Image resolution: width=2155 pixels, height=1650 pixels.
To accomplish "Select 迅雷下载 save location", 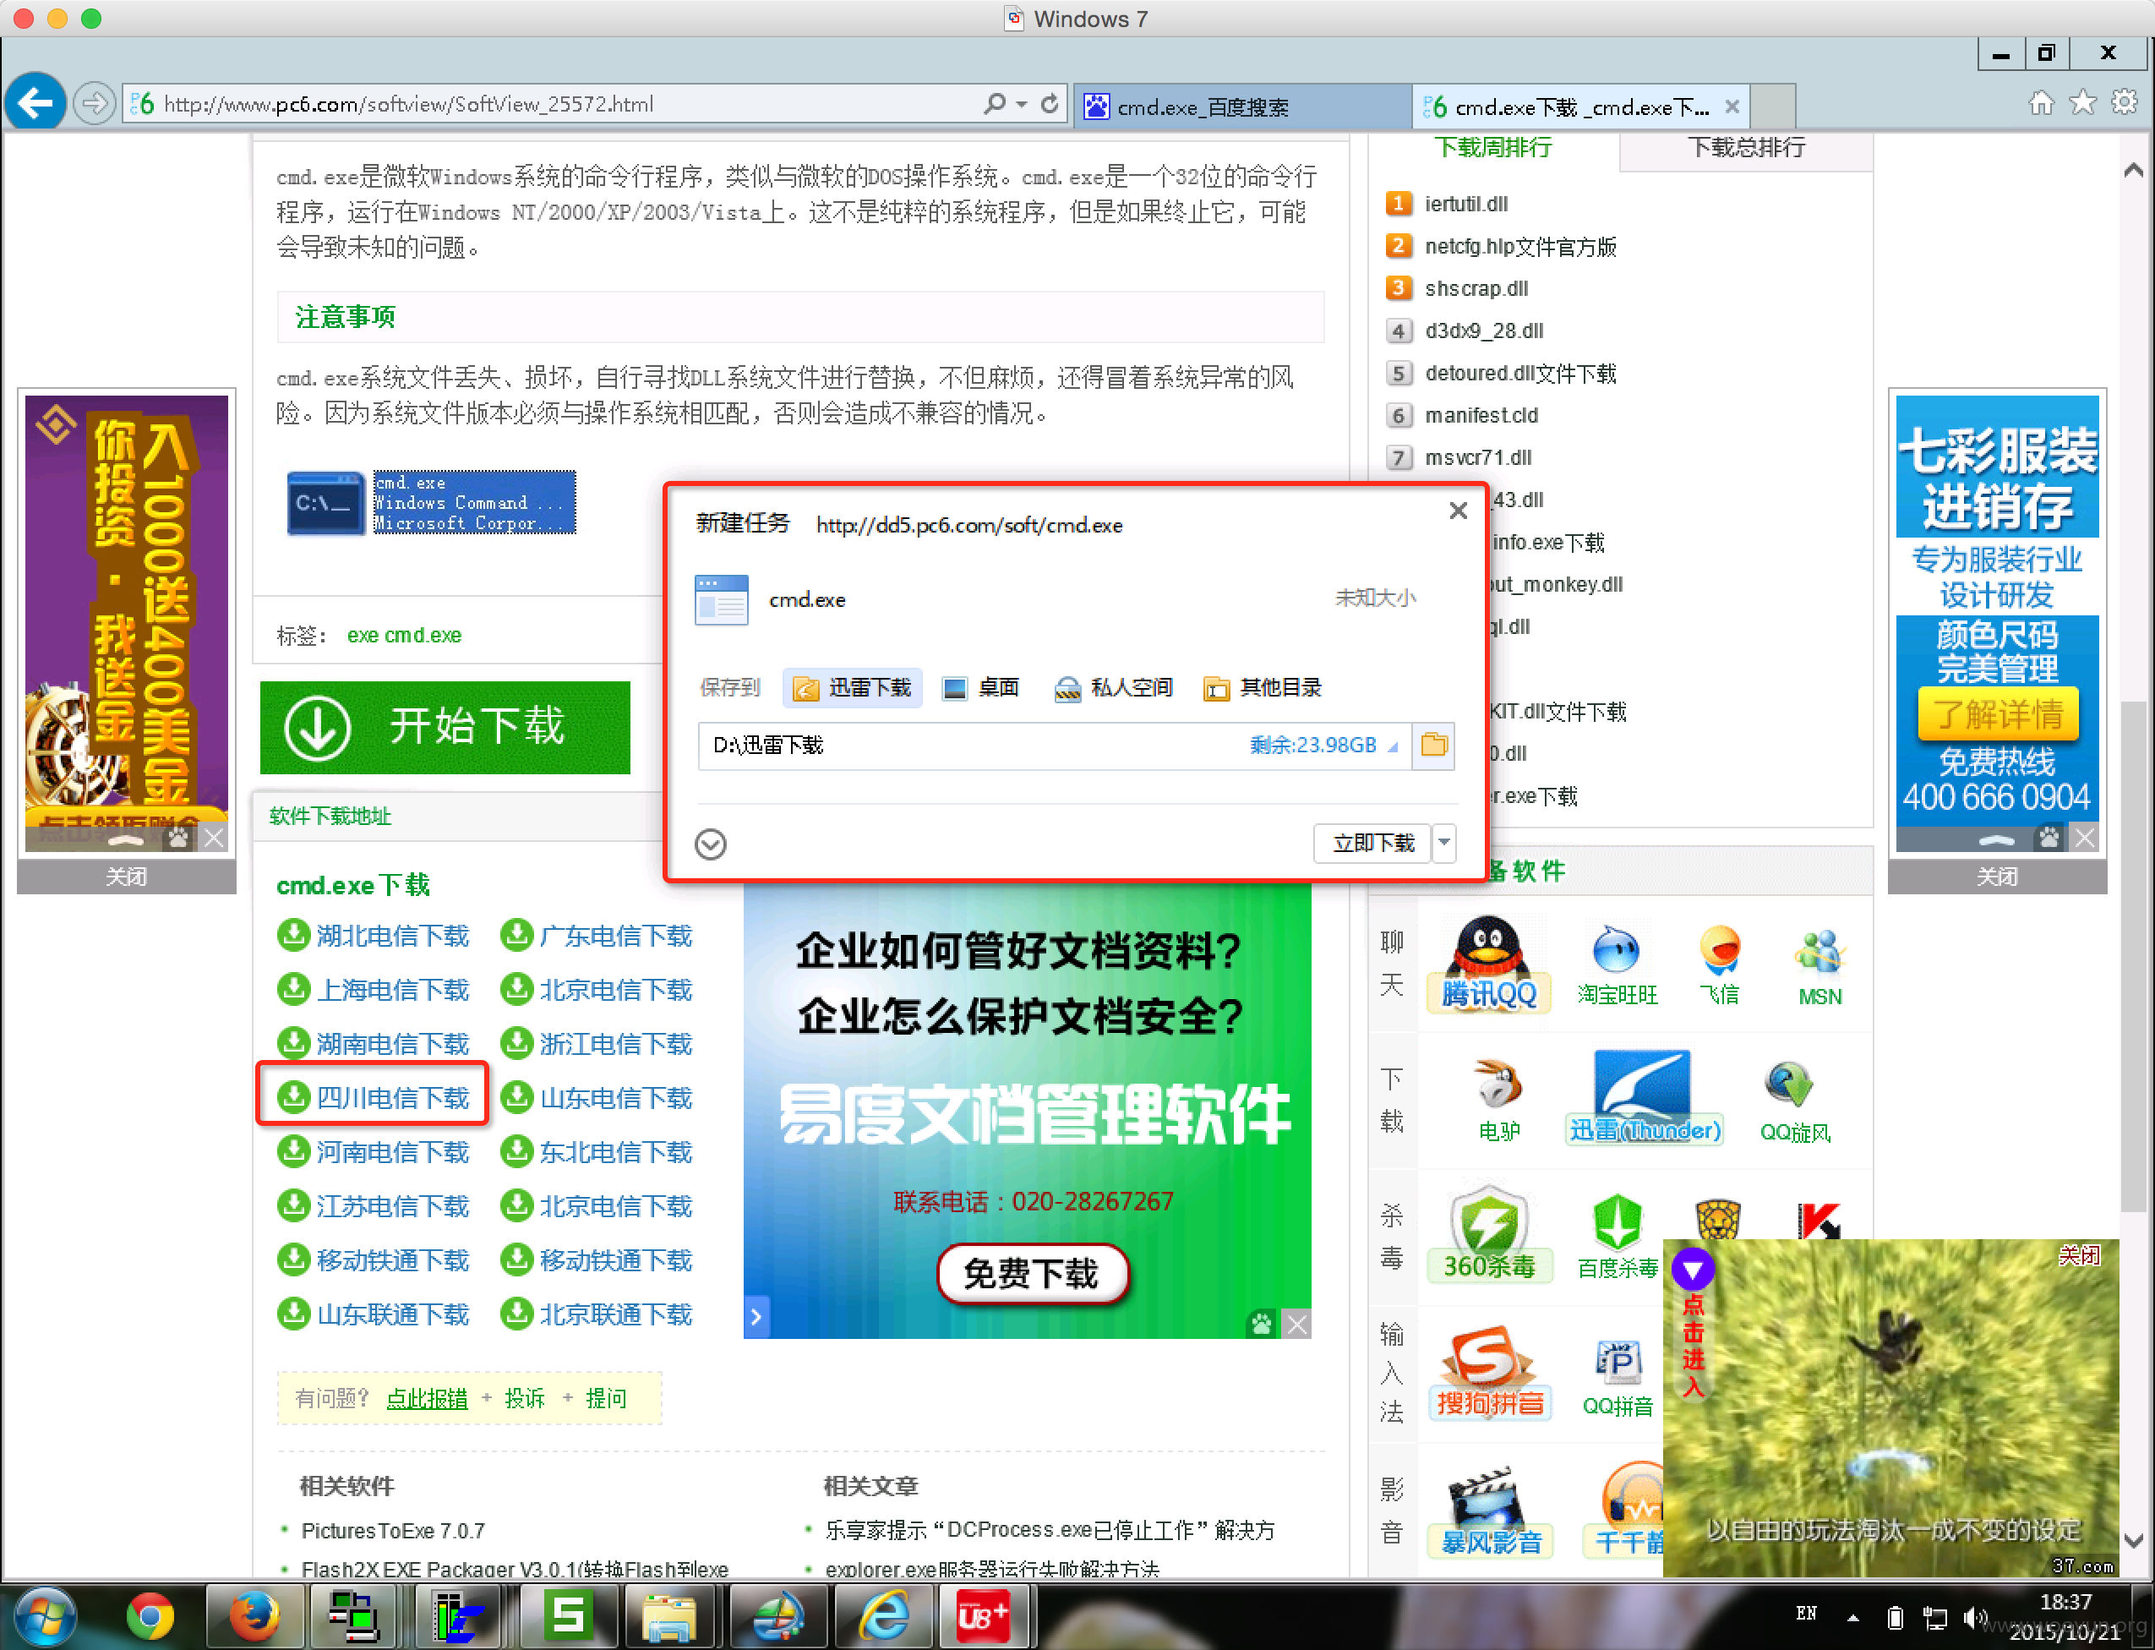I will 852,687.
